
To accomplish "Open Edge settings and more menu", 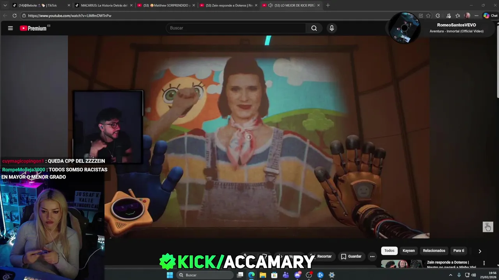I will [x=476, y=16].
